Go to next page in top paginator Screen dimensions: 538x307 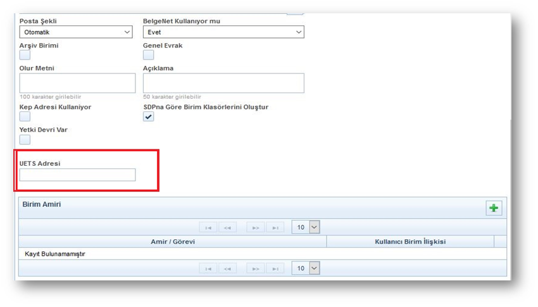pos(255,227)
